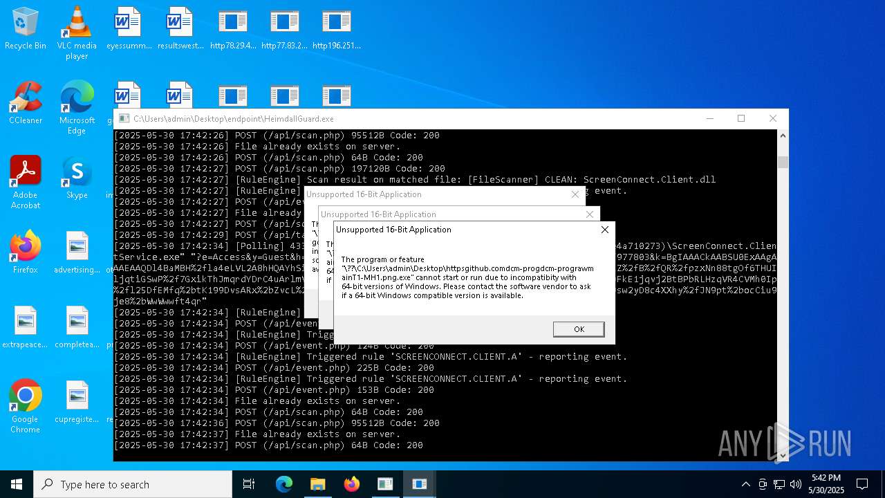The image size is (885, 498).
Task: Click the console vertical scrollbar thumb
Action: (783, 162)
